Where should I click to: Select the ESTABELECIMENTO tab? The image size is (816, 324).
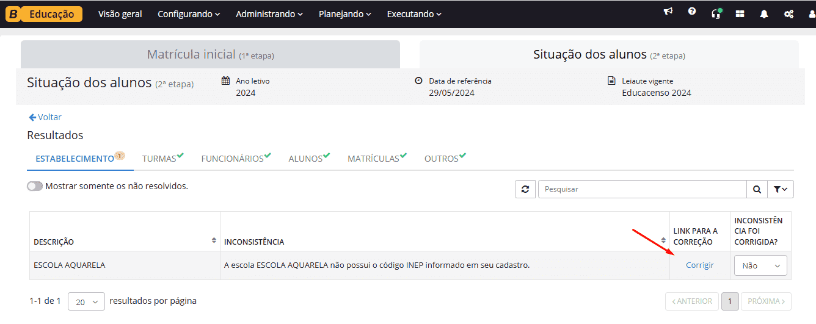80,158
